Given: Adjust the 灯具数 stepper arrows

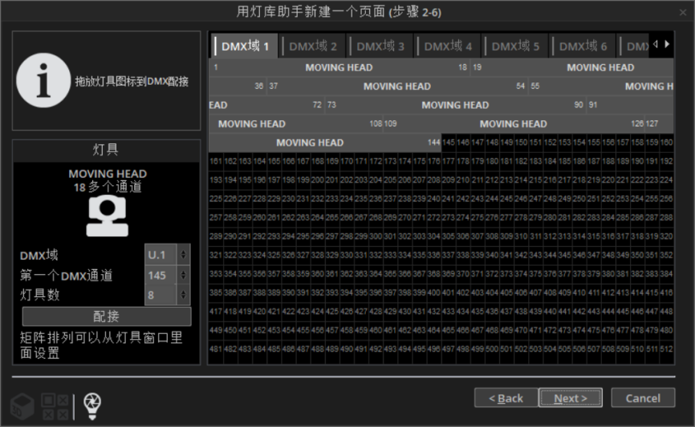Looking at the screenshot, I should 184,295.
